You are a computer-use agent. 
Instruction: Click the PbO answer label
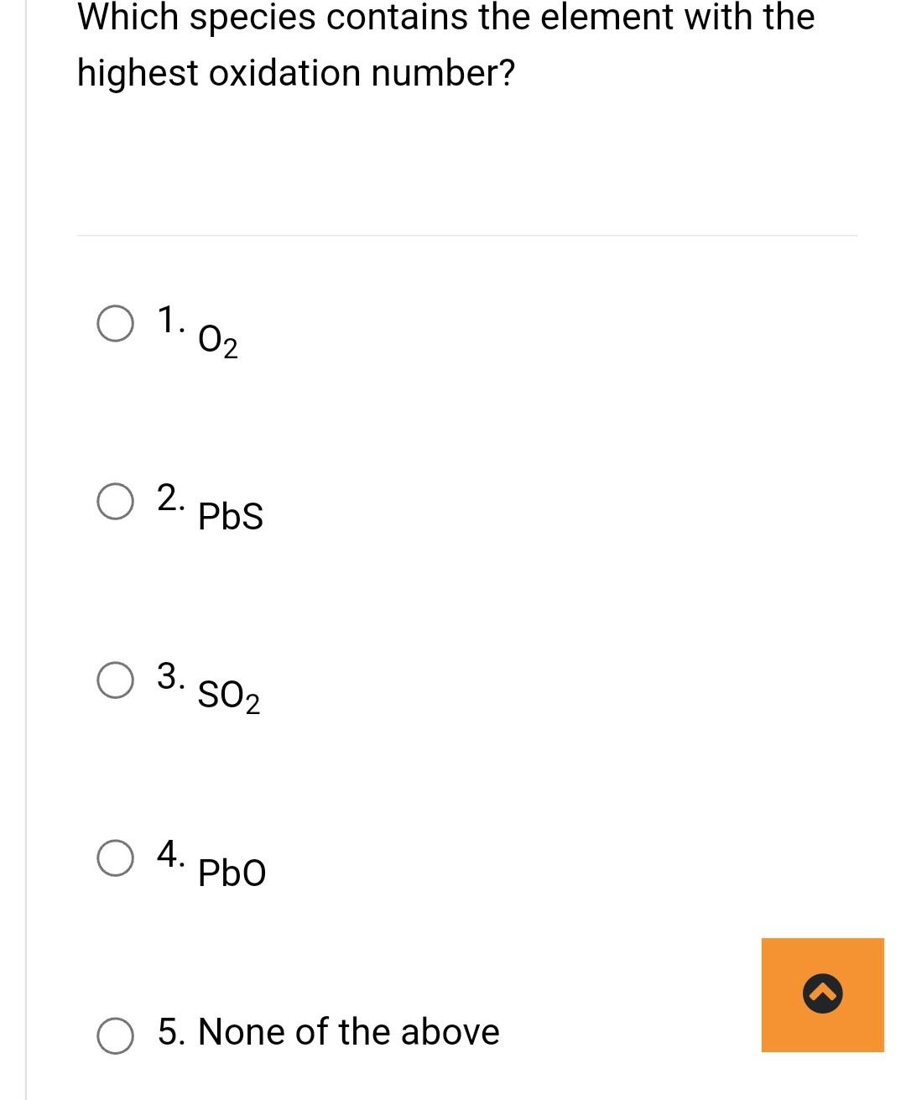(x=231, y=873)
